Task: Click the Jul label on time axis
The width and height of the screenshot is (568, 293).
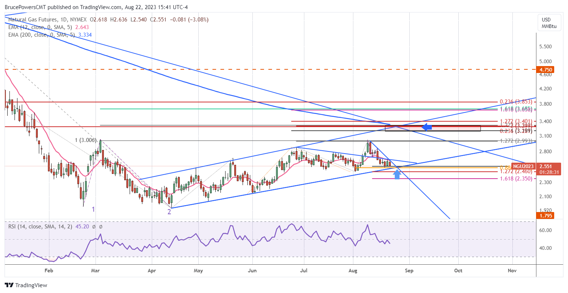Action: click(x=304, y=270)
